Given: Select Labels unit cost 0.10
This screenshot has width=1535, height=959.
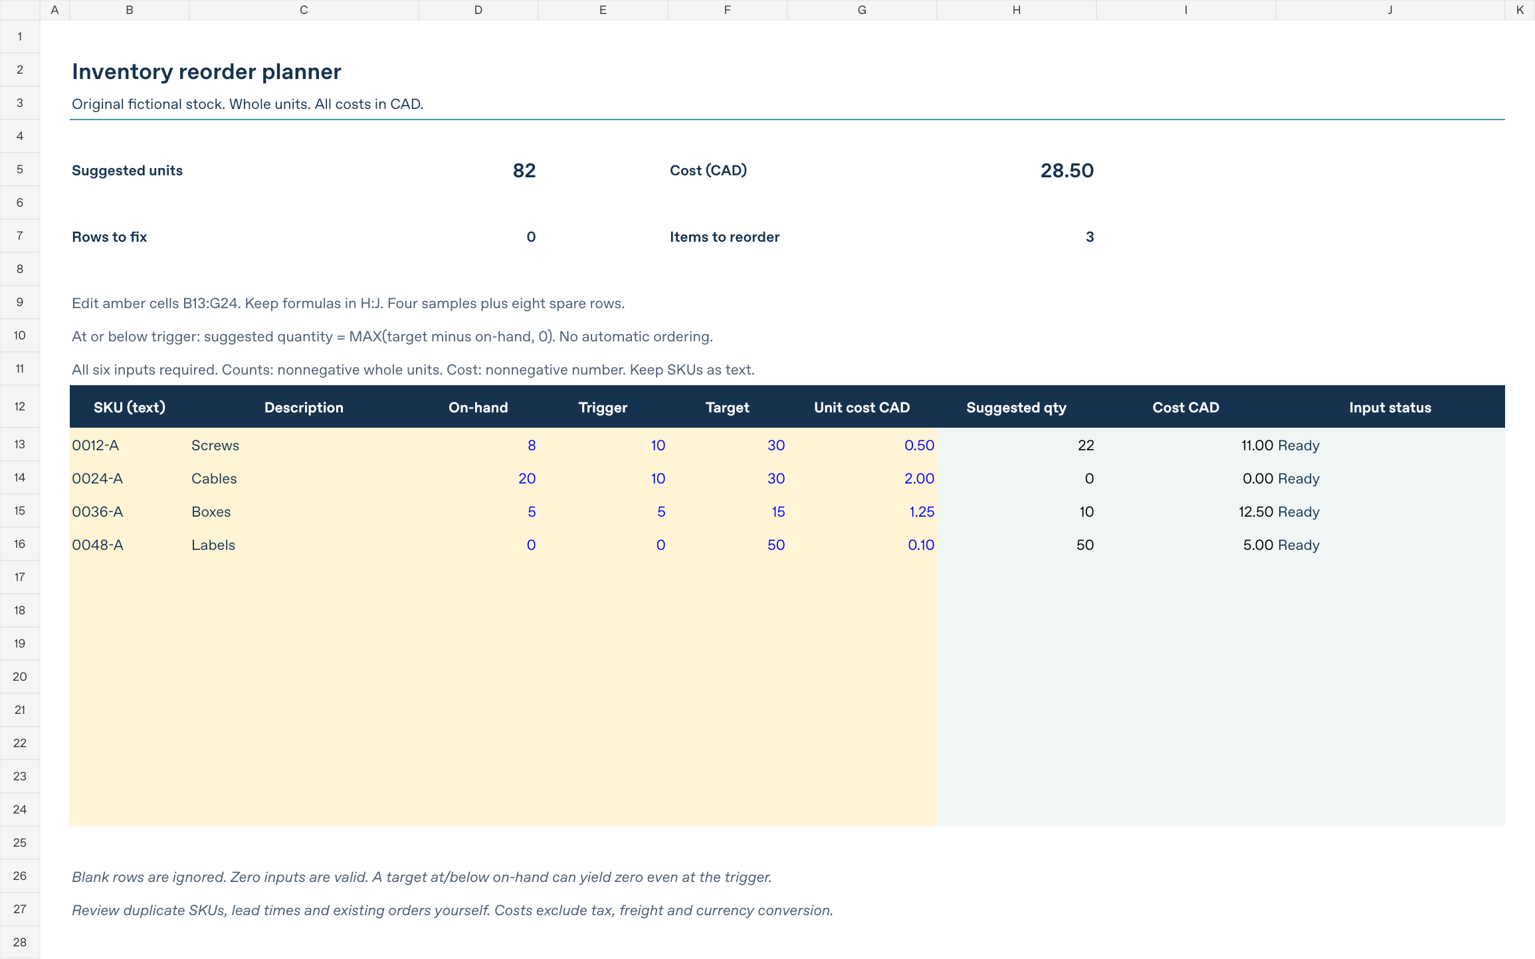Looking at the screenshot, I should (x=862, y=545).
